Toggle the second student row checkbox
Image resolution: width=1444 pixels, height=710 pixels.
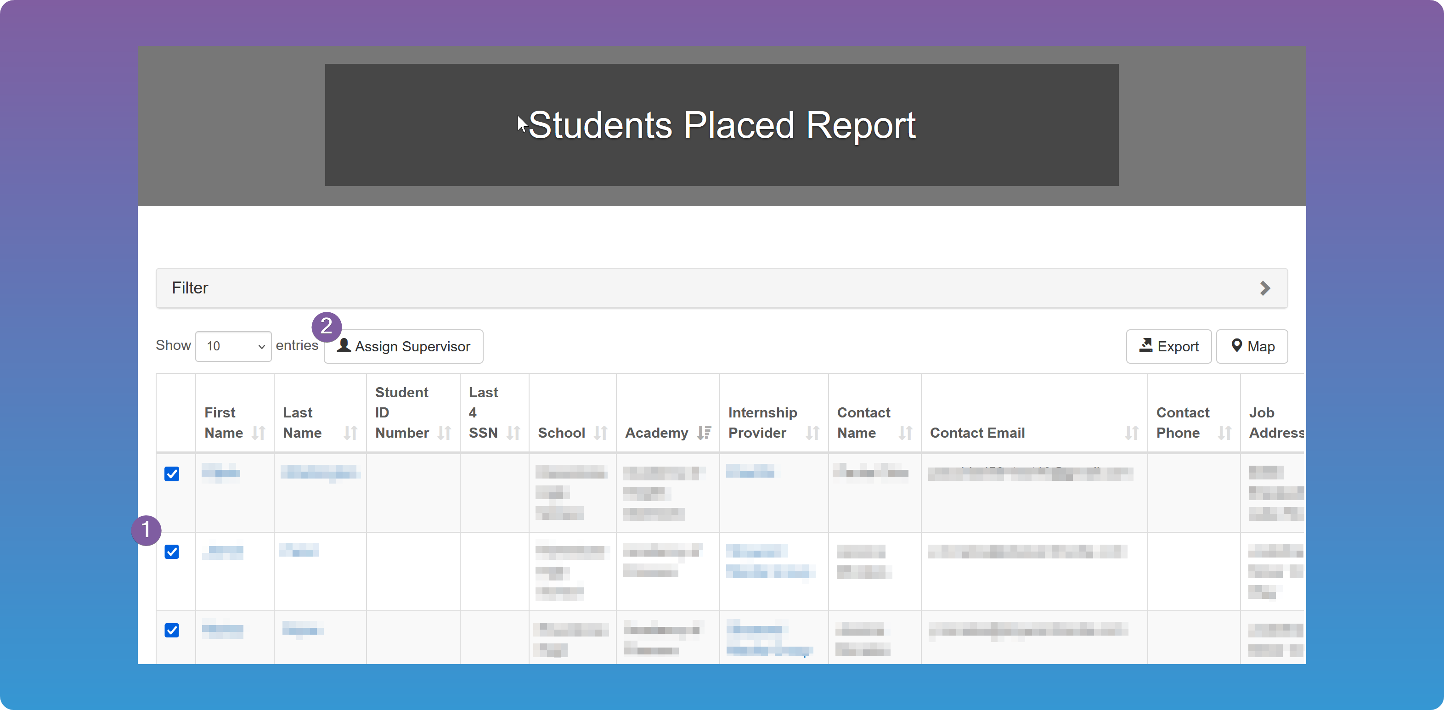point(171,552)
